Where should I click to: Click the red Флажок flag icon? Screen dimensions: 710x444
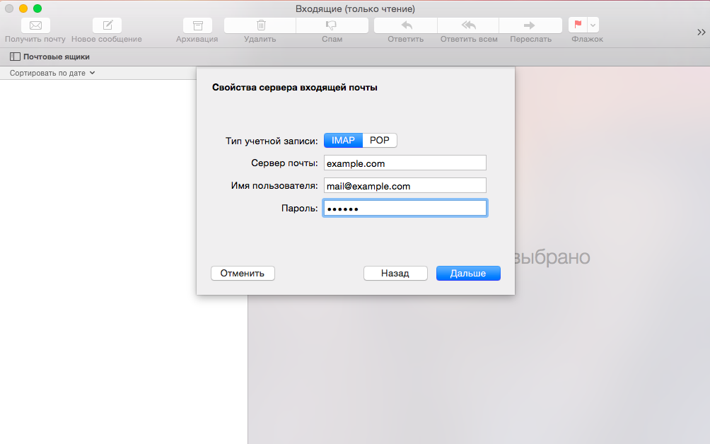pyautogui.click(x=578, y=25)
